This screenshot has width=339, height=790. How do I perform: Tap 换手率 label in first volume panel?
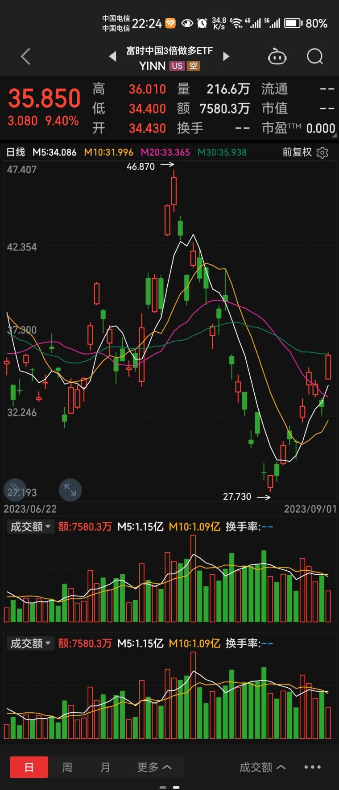click(x=243, y=527)
